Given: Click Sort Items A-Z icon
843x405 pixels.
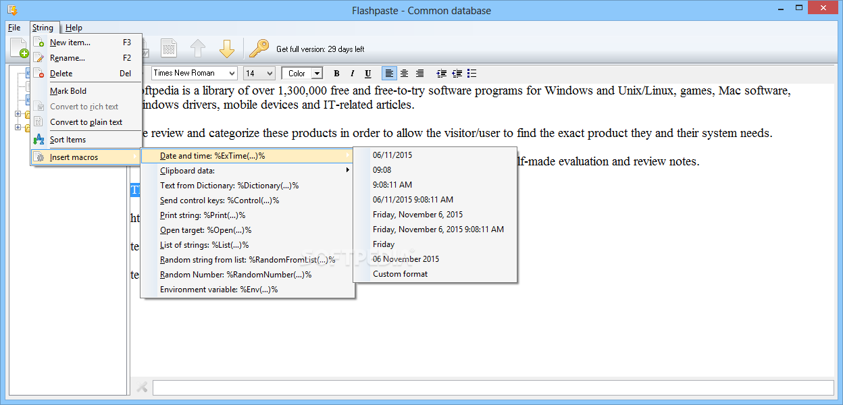Looking at the screenshot, I should click(39, 140).
